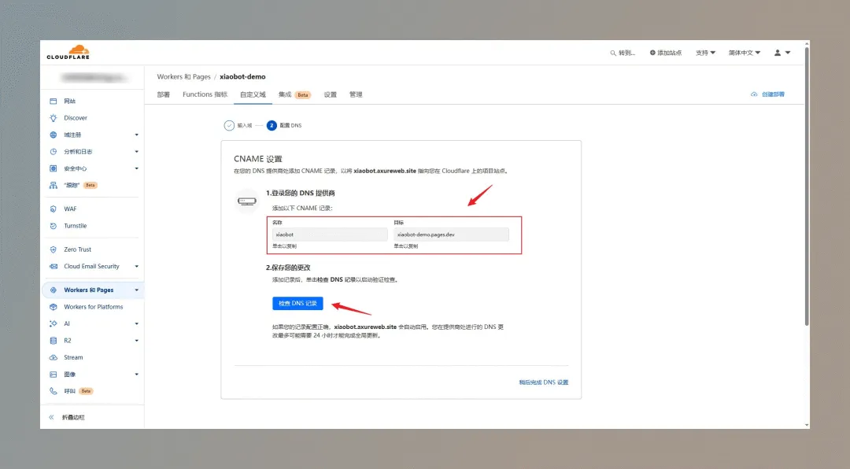Click the Cloud Email Security envelope icon
The image size is (850, 469).
coord(54,266)
